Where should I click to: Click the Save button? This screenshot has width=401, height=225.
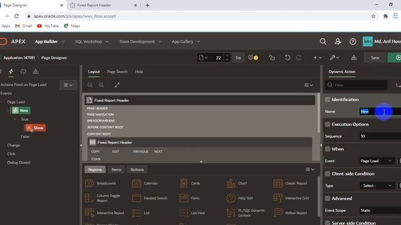point(375,57)
